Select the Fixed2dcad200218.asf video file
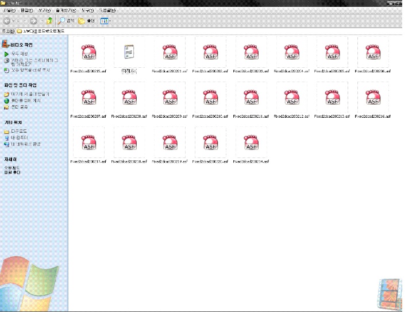The image size is (416, 312). 129,145
